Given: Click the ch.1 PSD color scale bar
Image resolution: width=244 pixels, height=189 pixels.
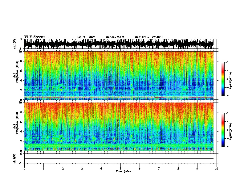Looking at the screenshot, I should coord(223,79).
